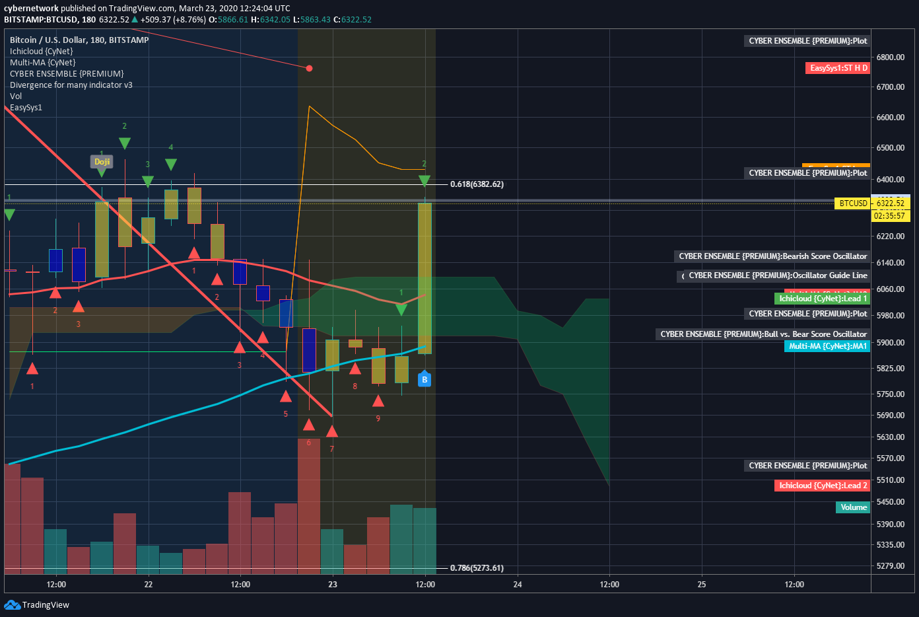This screenshot has height=617, width=919.
Task: Click the Doji pattern label
Action: coord(102,161)
